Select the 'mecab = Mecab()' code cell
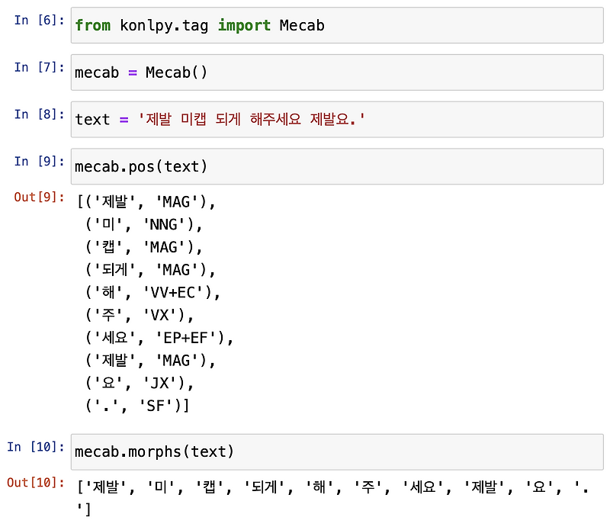The height and width of the screenshot is (530, 610). [x=335, y=72]
